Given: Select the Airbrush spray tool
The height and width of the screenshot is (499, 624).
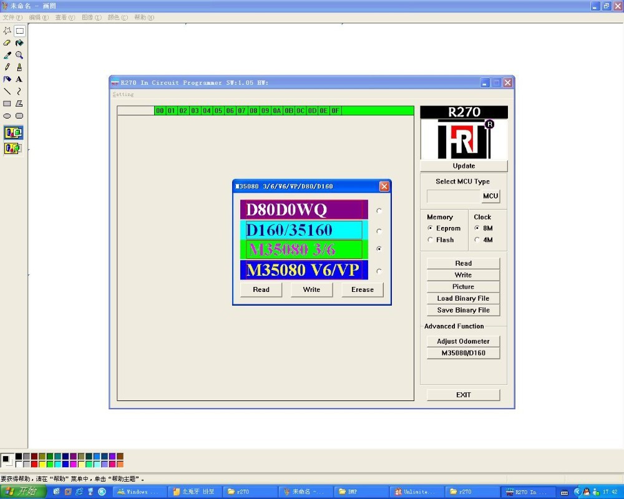Looking at the screenshot, I should (x=7, y=79).
